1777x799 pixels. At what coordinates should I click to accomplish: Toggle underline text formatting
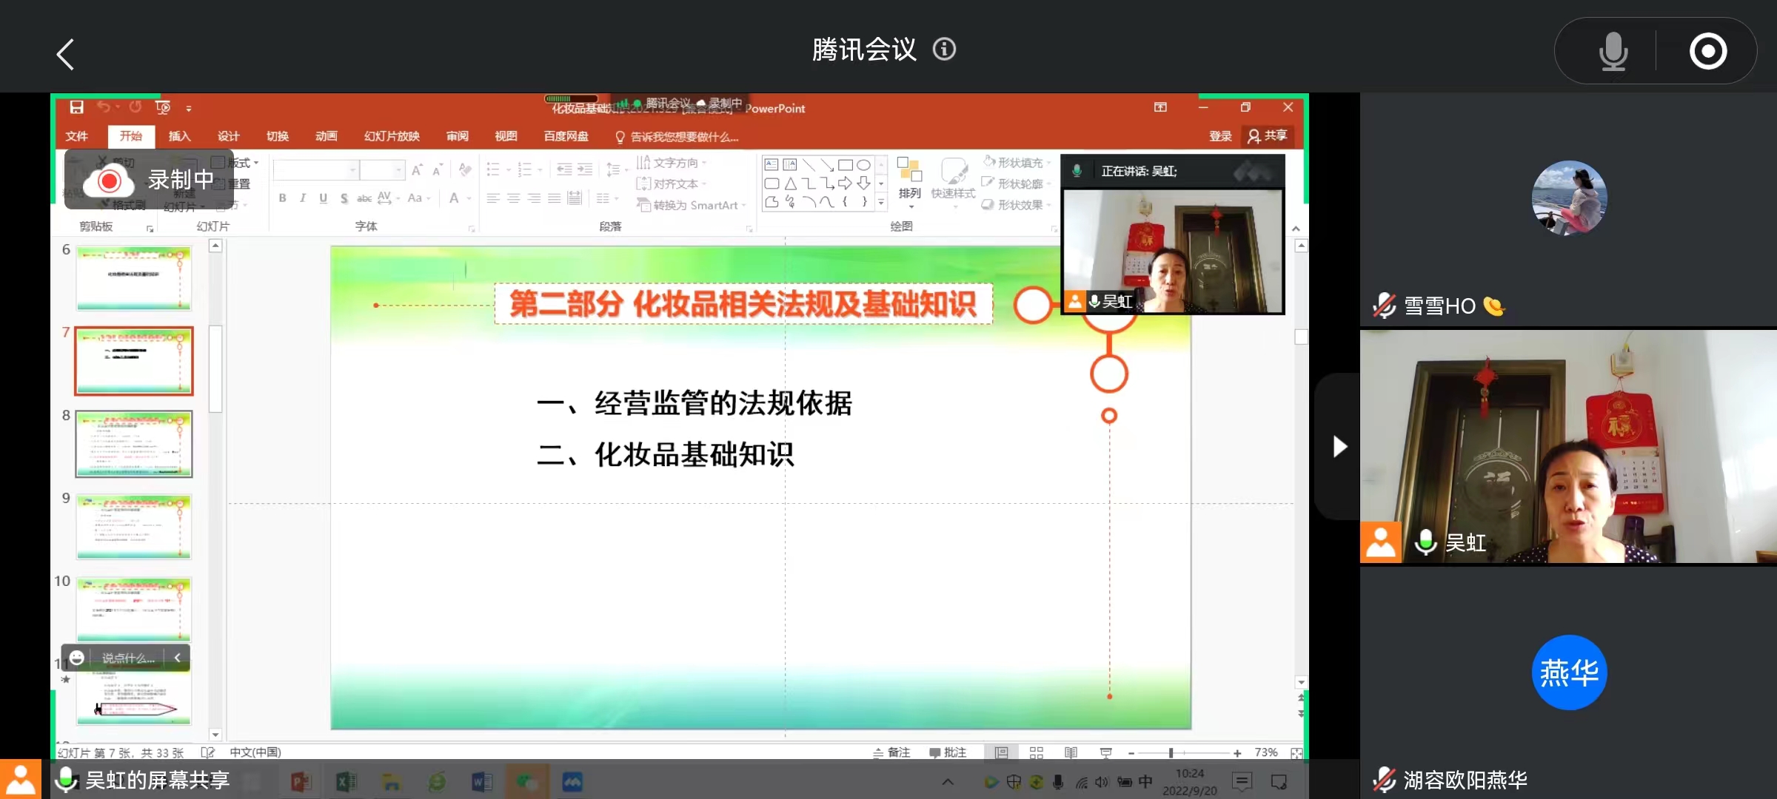(323, 198)
